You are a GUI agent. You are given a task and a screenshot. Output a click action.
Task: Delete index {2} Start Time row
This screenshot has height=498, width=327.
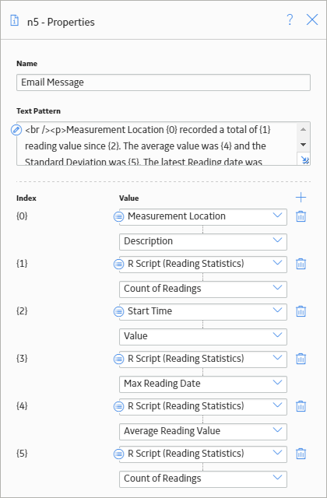[x=301, y=311]
